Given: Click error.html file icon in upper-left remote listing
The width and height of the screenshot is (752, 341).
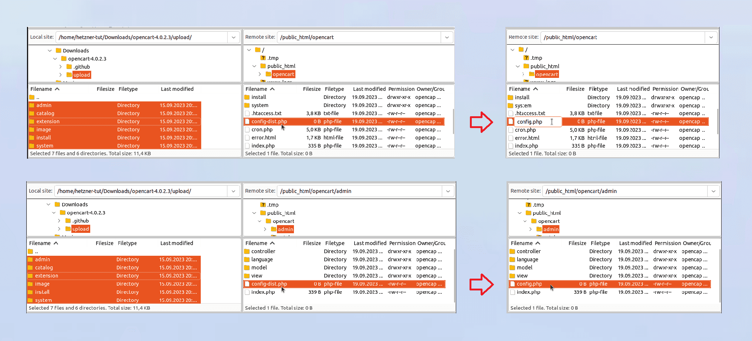Looking at the screenshot, I should pyautogui.click(x=247, y=138).
